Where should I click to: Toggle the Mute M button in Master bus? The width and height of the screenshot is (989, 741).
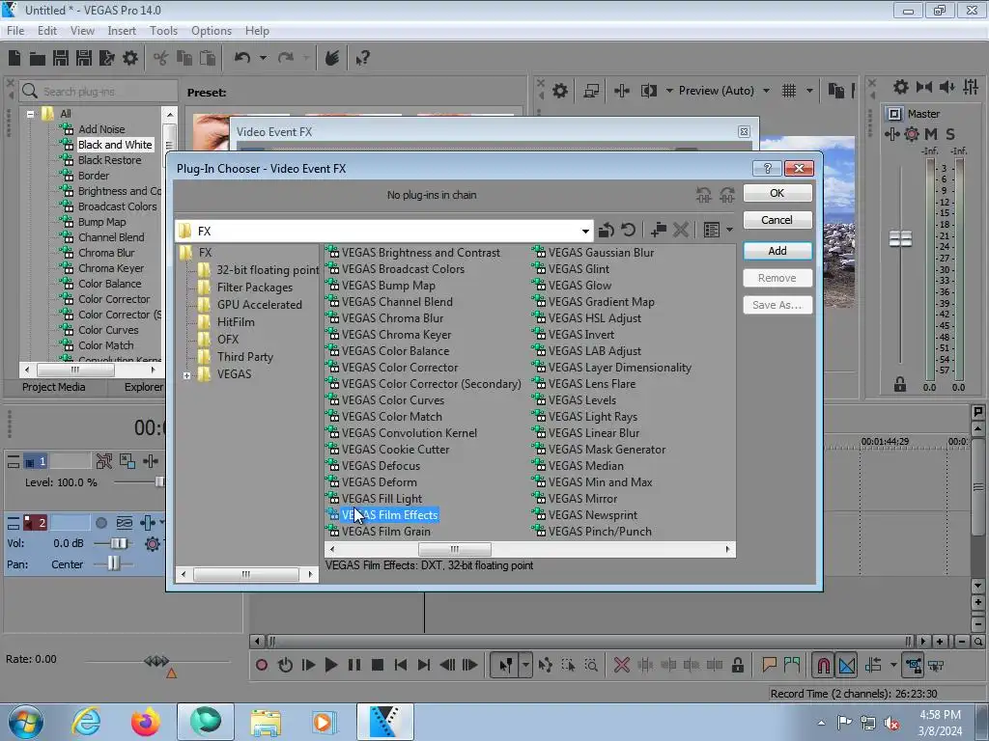(x=930, y=134)
